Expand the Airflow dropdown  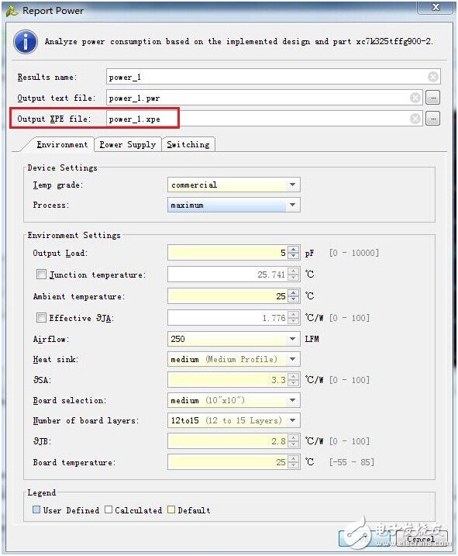(233, 339)
